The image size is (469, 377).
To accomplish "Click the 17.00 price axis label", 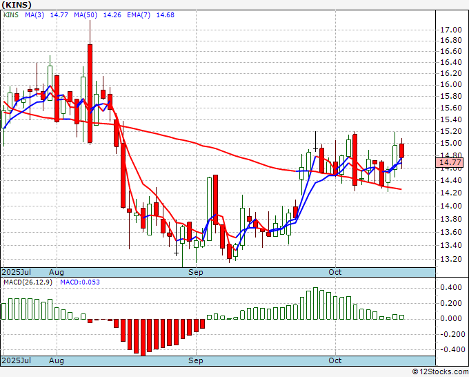I will pos(451,30).
